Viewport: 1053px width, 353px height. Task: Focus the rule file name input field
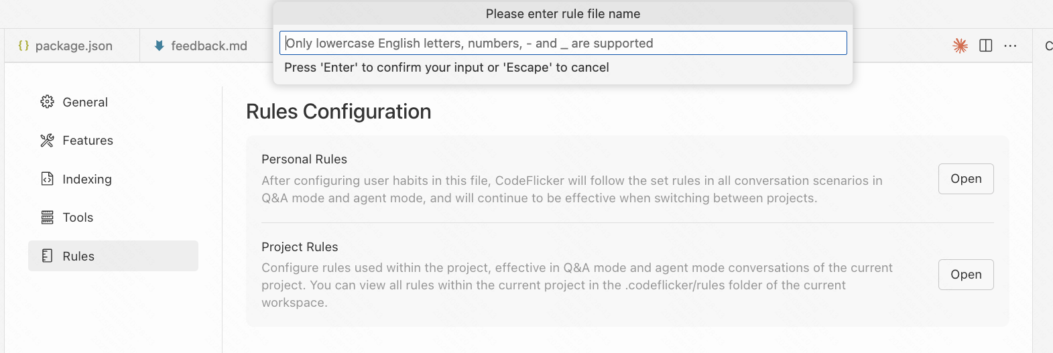coord(563,43)
